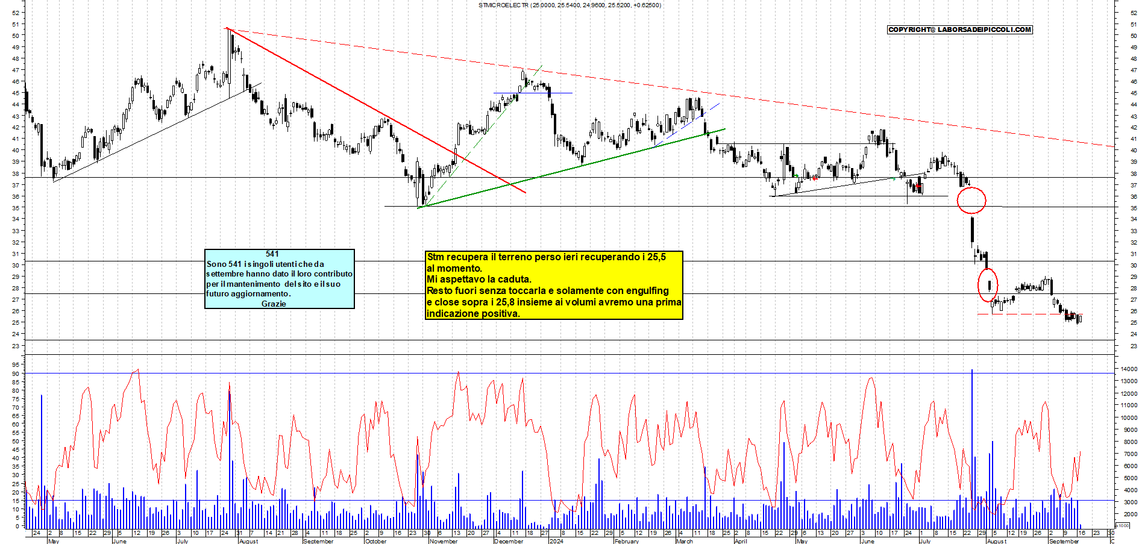The image size is (1139, 544).
Task: Click the 'October' label on the time axis
Action: click(376, 541)
